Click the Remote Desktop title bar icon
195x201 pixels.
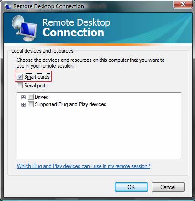click(7, 6)
